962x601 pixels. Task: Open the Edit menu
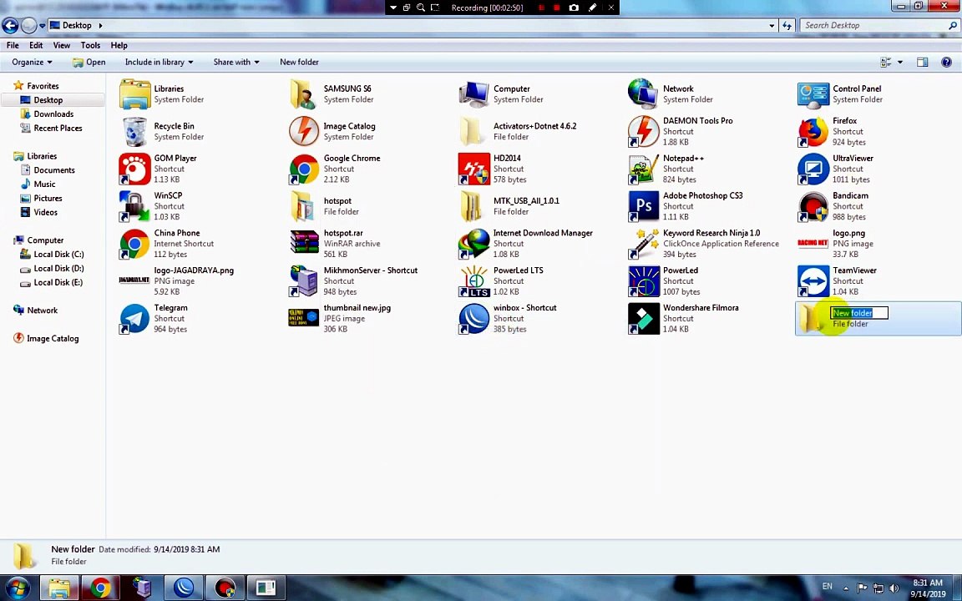click(36, 45)
